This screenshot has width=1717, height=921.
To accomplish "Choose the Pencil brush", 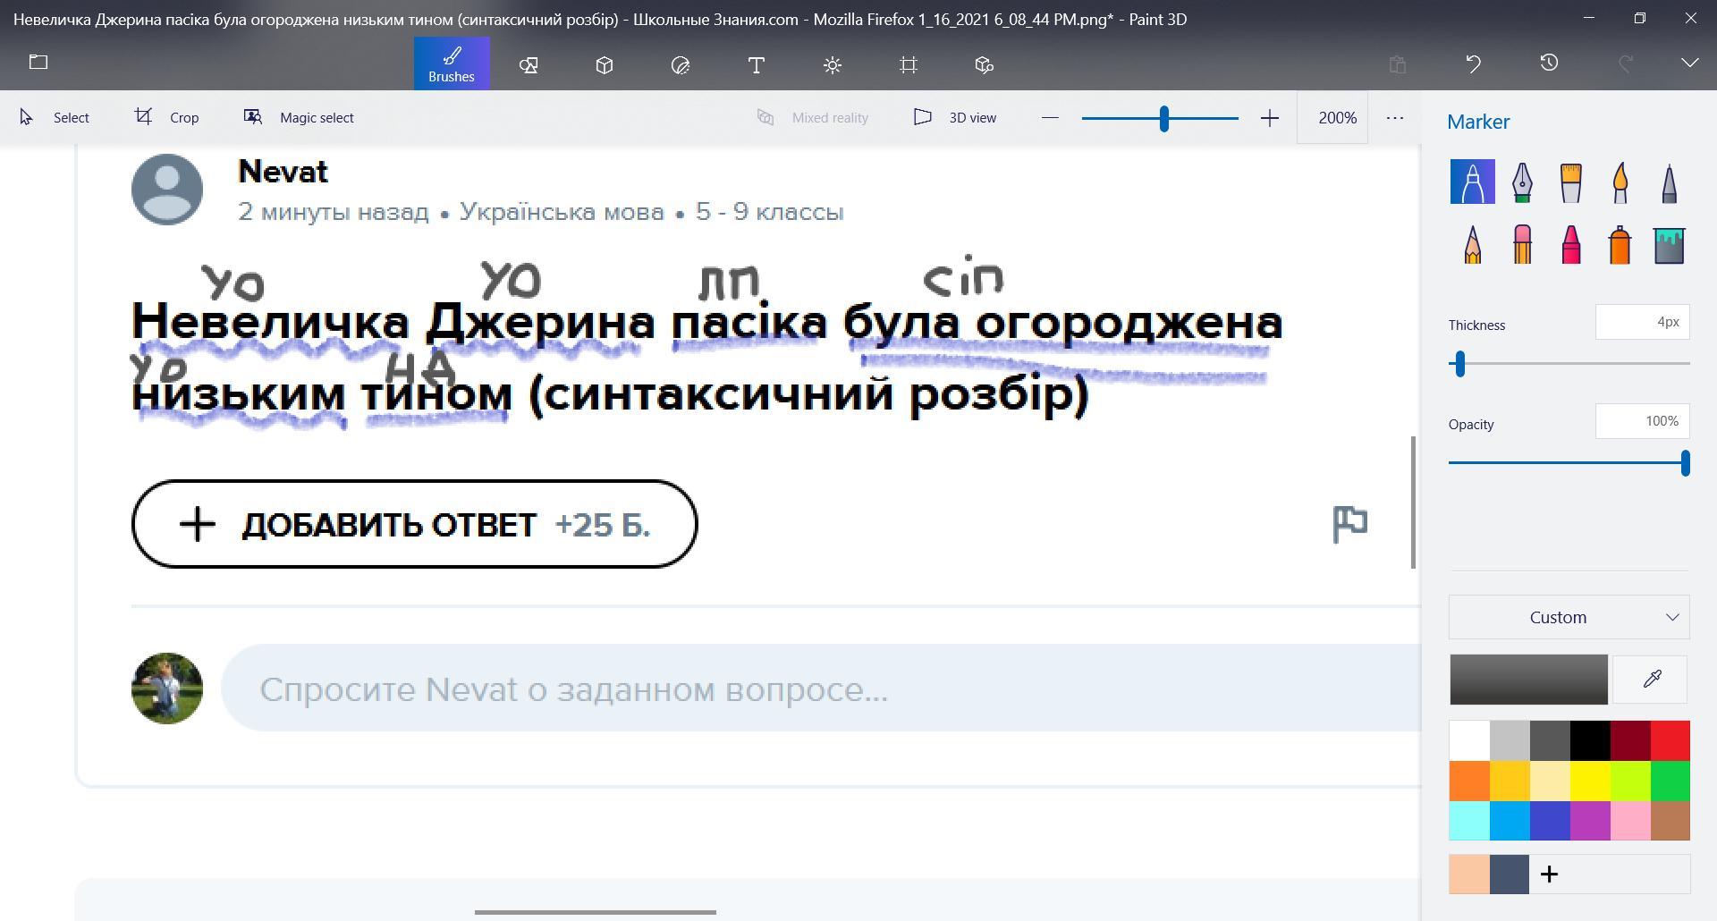I will [1472, 244].
